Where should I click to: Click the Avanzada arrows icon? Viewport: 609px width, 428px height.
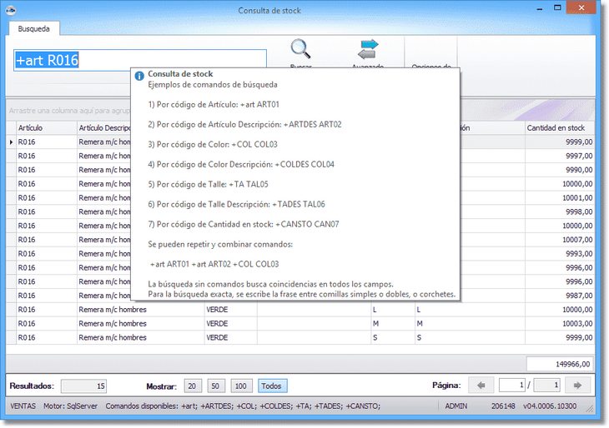[x=368, y=49]
